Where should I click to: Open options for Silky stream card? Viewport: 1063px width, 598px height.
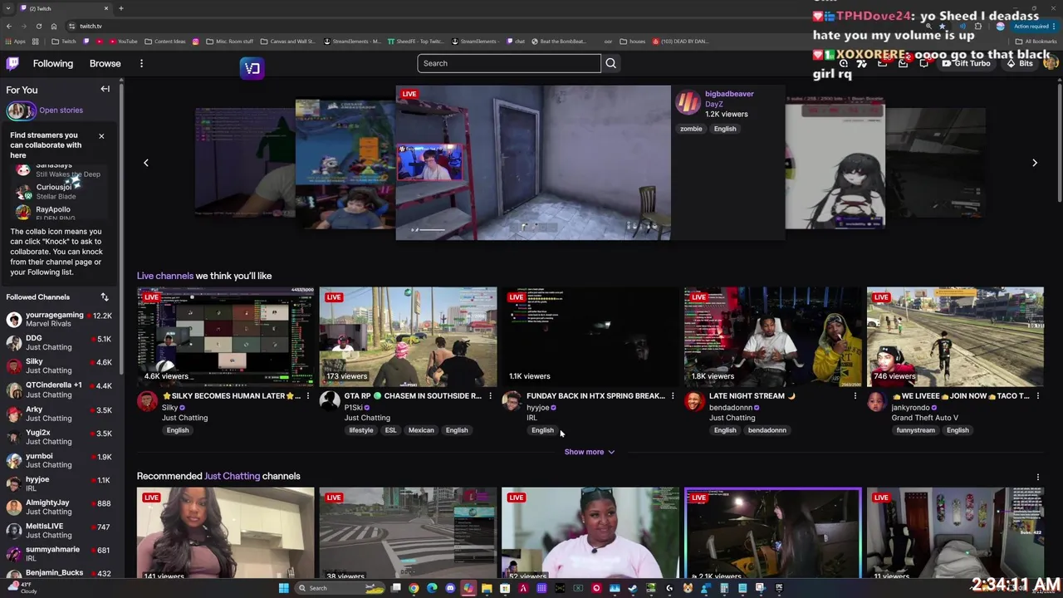[x=307, y=396]
